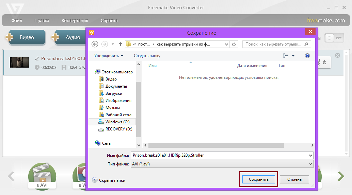Open the 'Конвертация' menu
Image resolution: width=352 pixels, height=195 pixels.
[75, 21]
